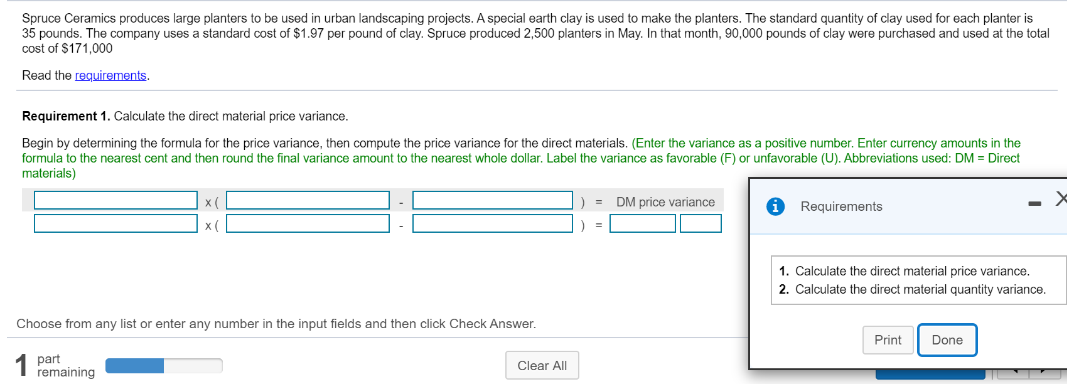1074x384 pixels.
Task: Close the Requirements popup with X
Action: tap(1061, 199)
